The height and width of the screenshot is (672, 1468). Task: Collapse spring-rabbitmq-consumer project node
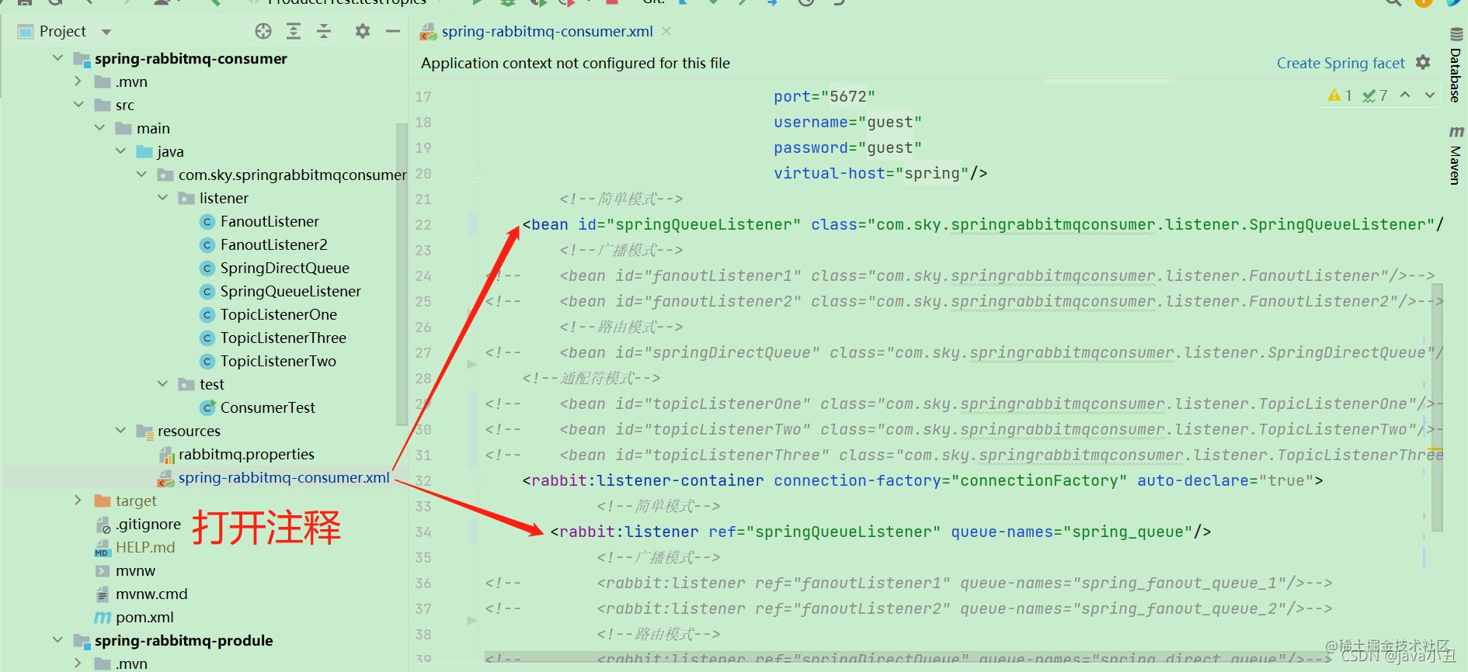click(x=57, y=58)
